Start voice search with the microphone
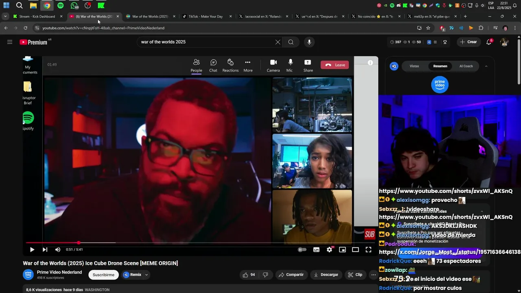Viewport: 521px width, 293px height. point(309,42)
